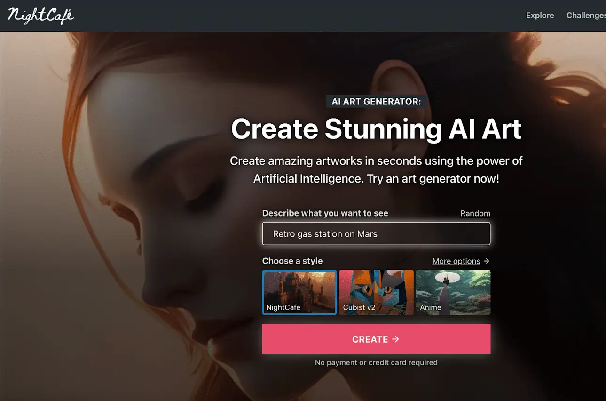606x401 pixels.
Task: Go to the Challenges menu item
Action: coord(586,16)
